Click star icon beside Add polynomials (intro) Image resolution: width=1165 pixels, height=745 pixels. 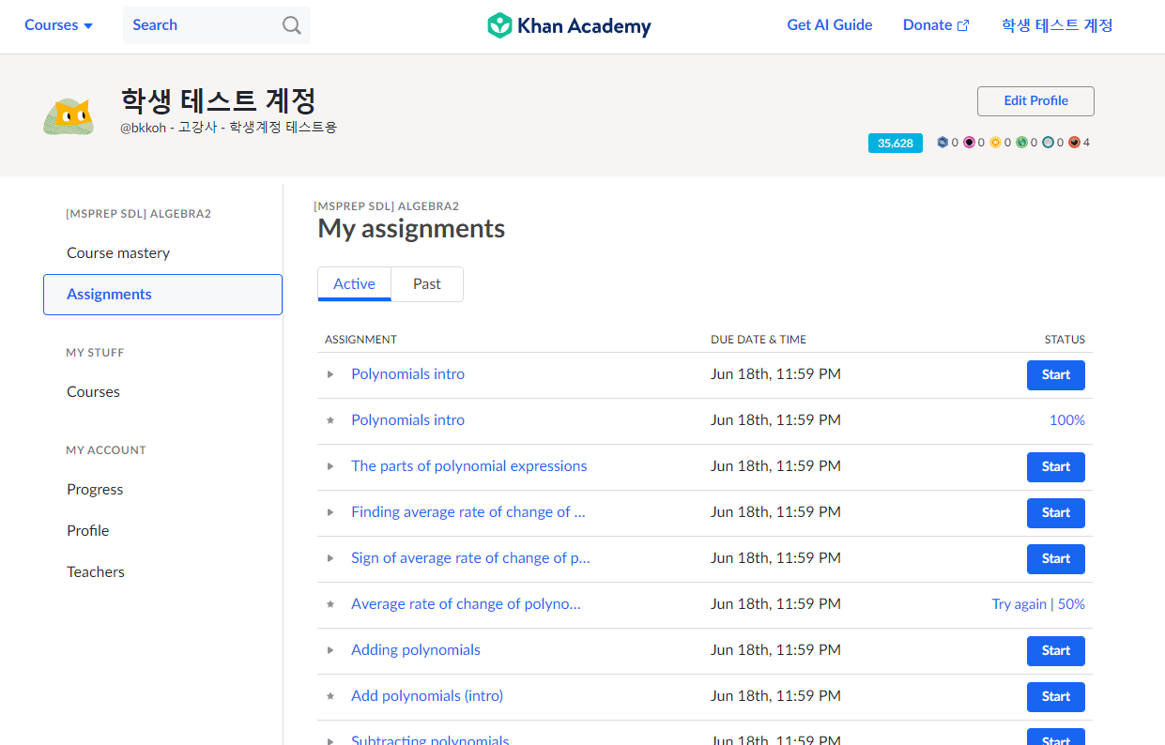pos(330,696)
